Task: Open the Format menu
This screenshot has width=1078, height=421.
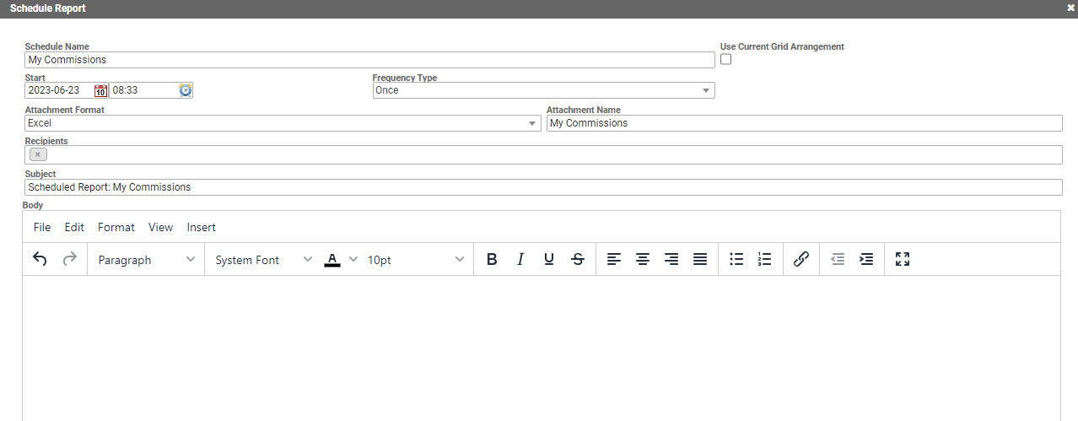Action: pyautogui.click(x=116, y=227)
